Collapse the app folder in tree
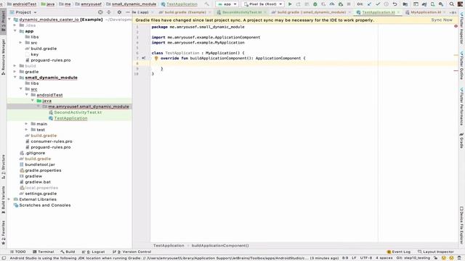This screenshot has width=465, height=261. coord(15,31)
